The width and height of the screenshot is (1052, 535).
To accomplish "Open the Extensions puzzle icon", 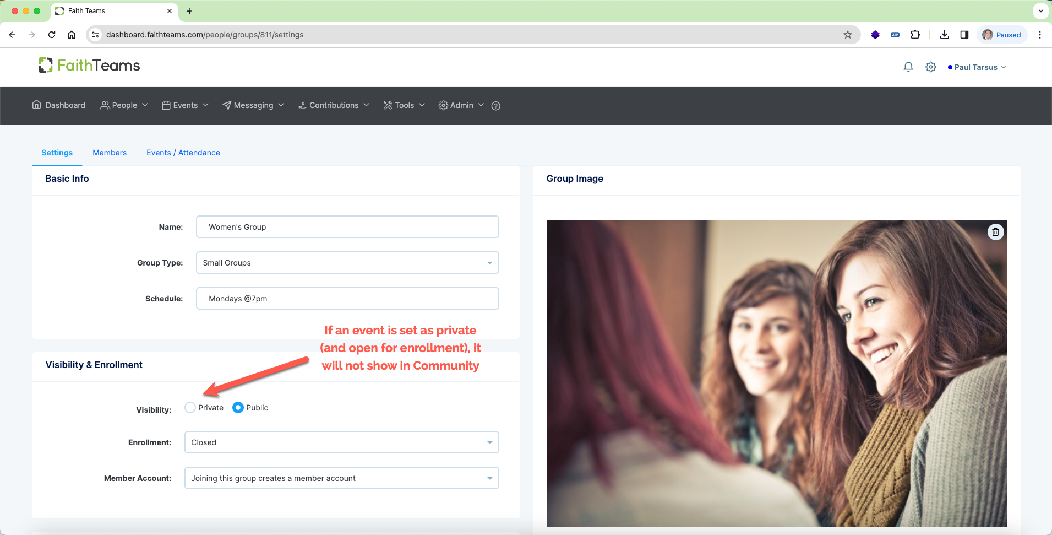I will click(915, 35).
